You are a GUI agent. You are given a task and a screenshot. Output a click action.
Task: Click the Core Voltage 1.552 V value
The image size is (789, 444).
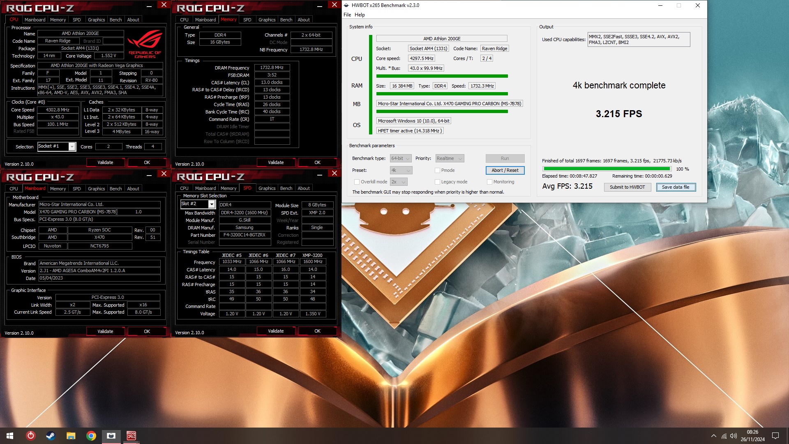109,56
